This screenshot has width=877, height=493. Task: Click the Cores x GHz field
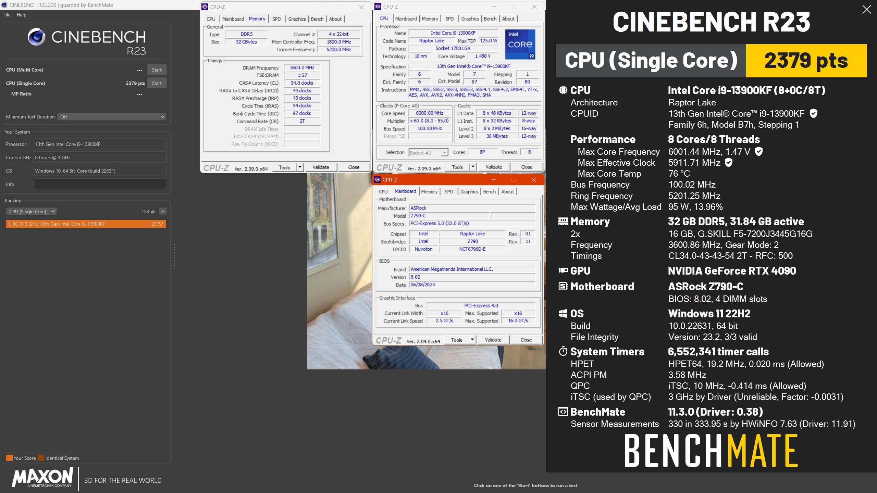[100, 157]
